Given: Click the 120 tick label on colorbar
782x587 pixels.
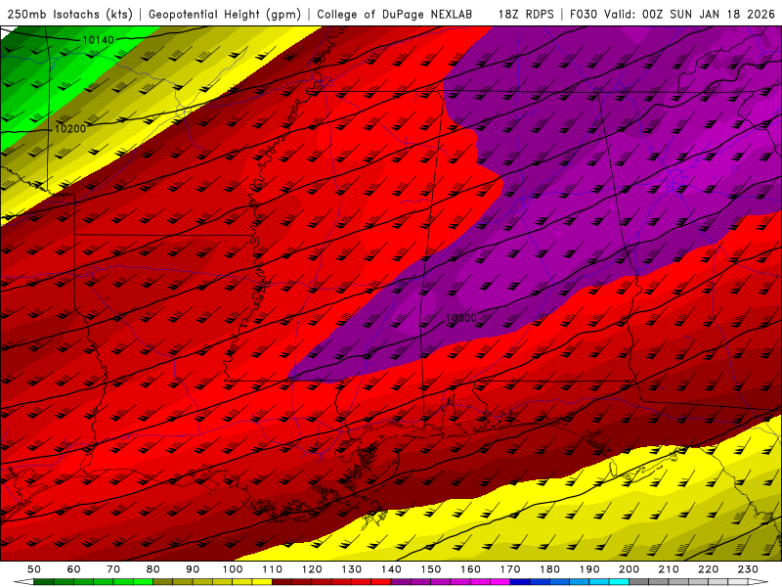Looking at the screenshot, I should (x=312, y=569).
